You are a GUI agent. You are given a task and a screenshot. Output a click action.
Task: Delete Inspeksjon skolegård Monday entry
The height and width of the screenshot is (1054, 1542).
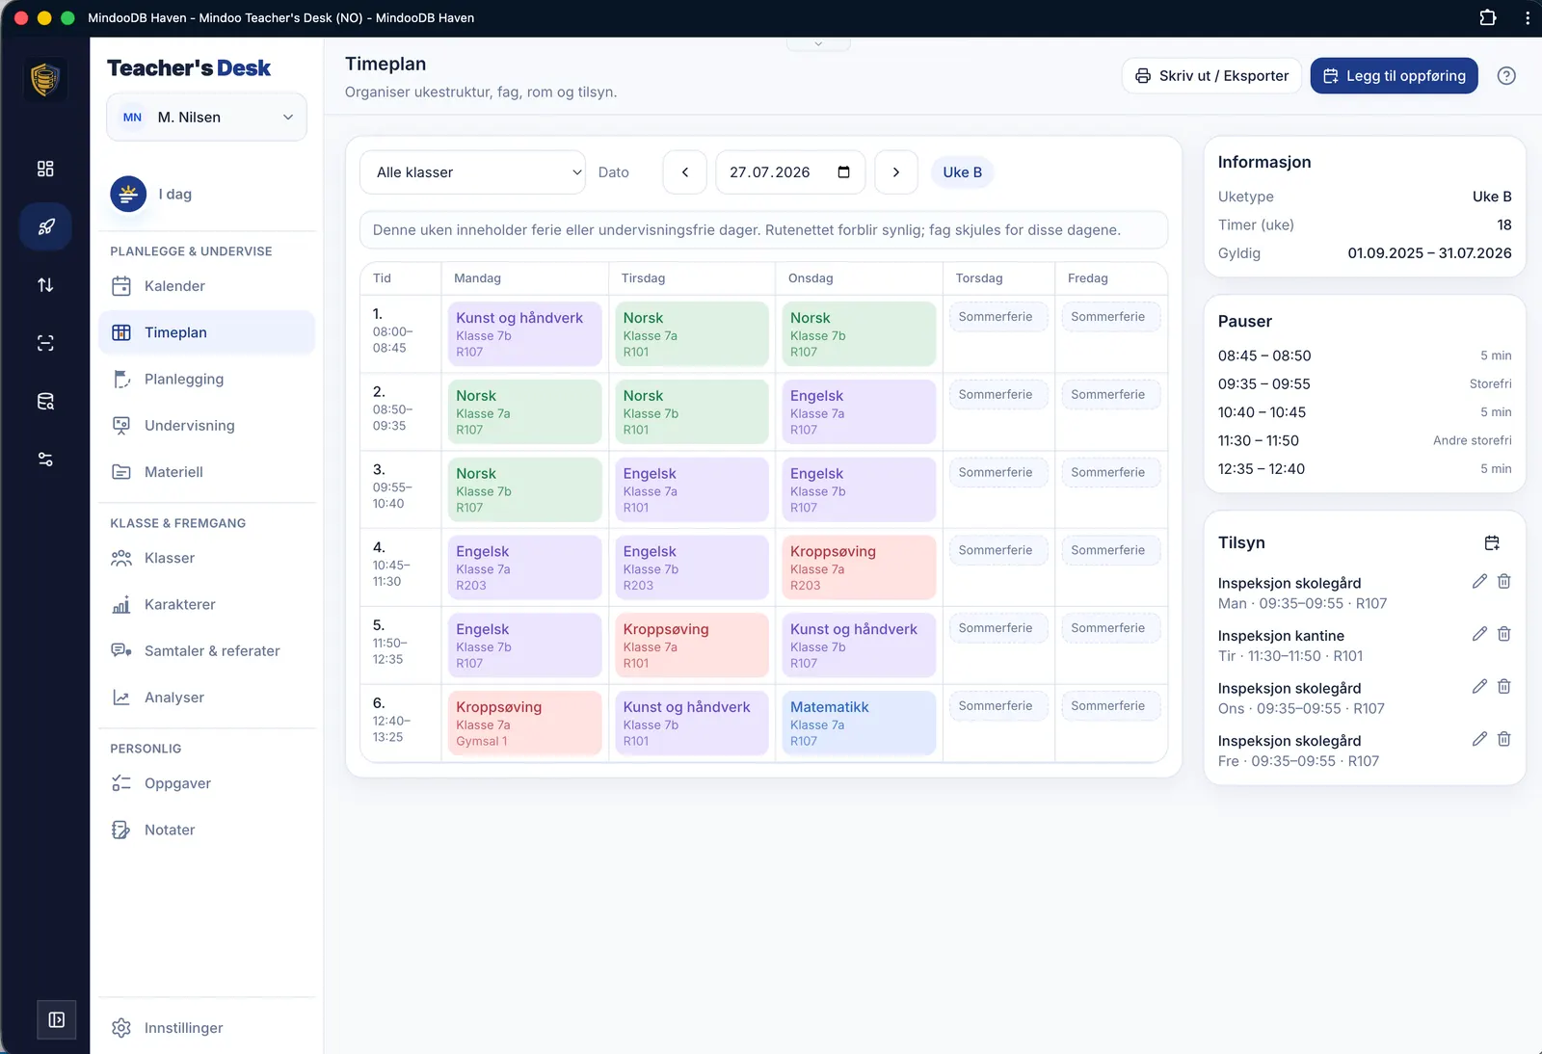pos(1504,581)
